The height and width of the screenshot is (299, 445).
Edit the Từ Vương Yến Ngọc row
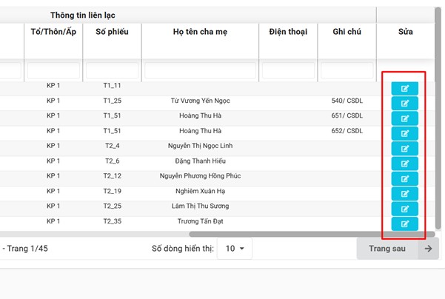coord(404,103)
